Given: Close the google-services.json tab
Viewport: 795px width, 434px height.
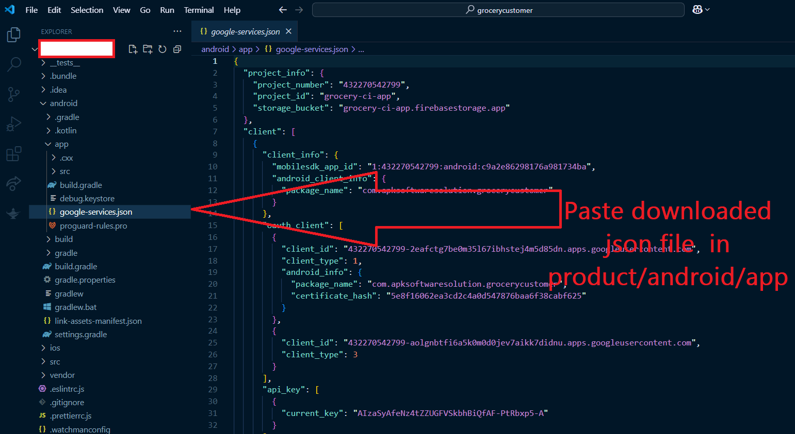Looking at the screenshot, I should (x=288, y=31).
